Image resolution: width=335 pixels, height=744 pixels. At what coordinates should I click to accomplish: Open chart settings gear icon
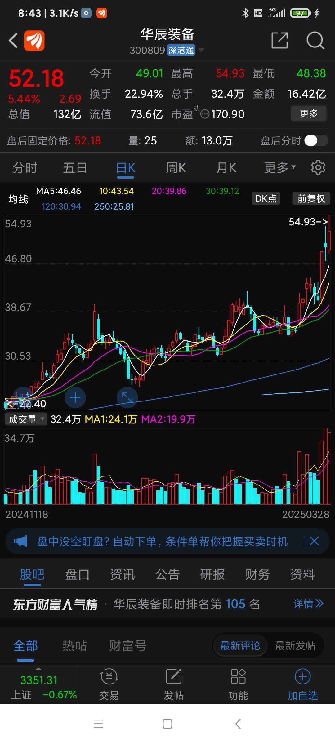tap(318, 168)
